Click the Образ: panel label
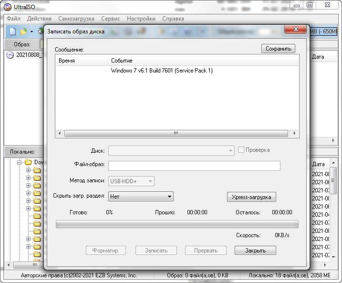Viewport: 342px width, 283px height. click(22, 44)
